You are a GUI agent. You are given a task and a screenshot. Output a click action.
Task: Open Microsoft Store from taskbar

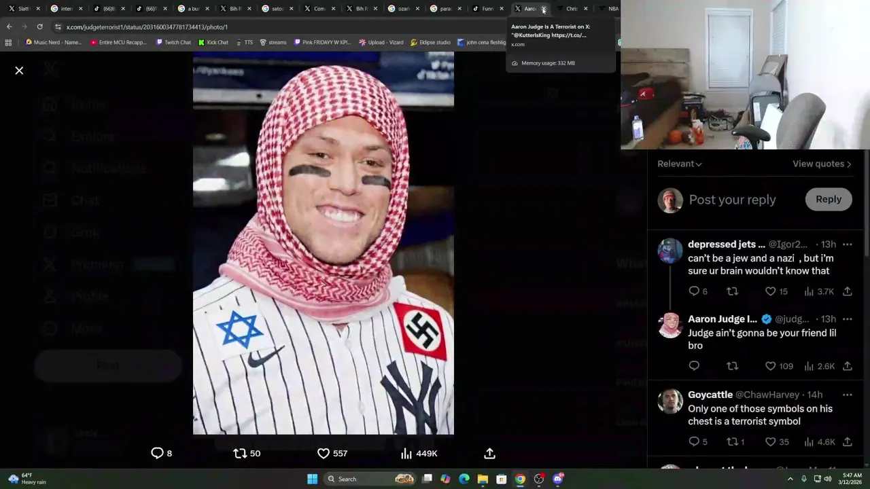502,479
